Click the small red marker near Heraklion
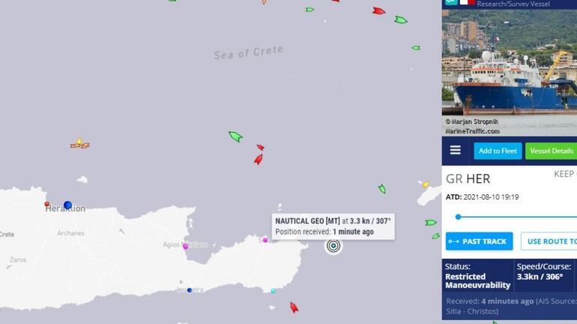This screenshot has height=324, width=577. [47, 204]
